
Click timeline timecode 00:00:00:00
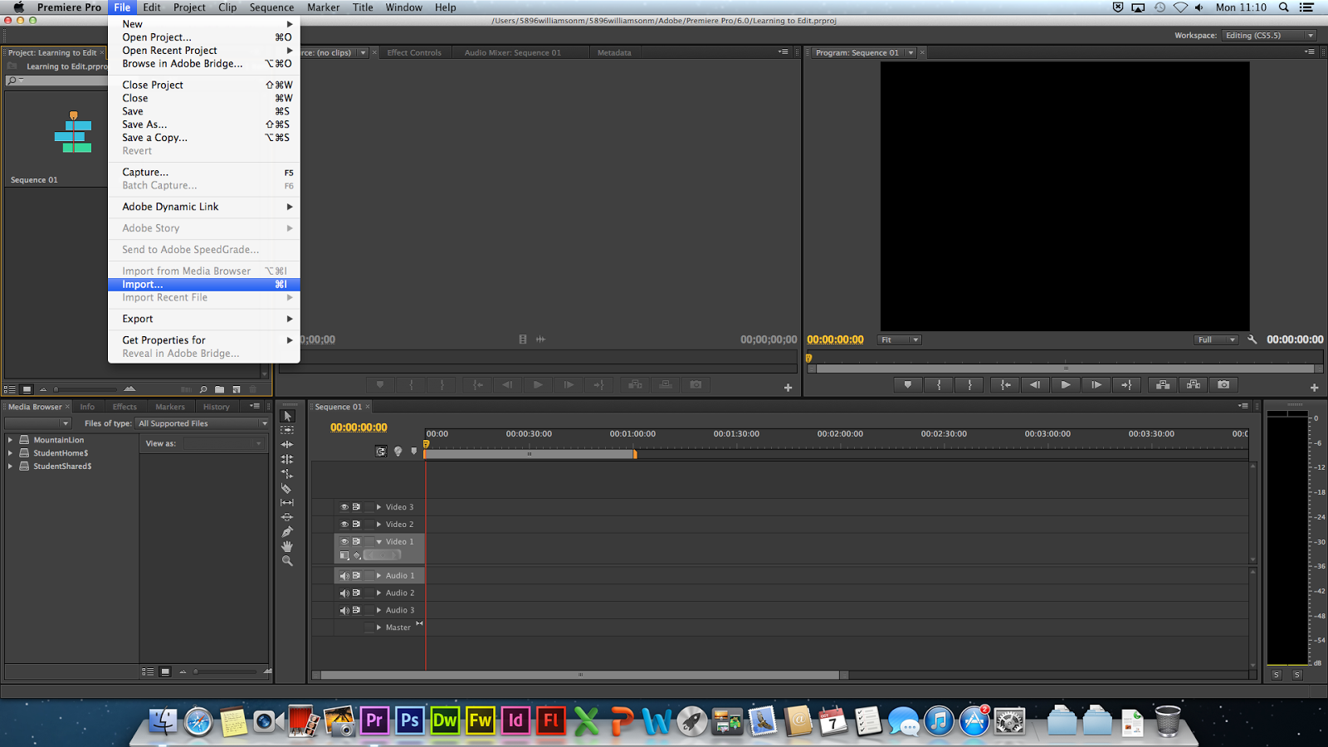[x=359, y=427]
